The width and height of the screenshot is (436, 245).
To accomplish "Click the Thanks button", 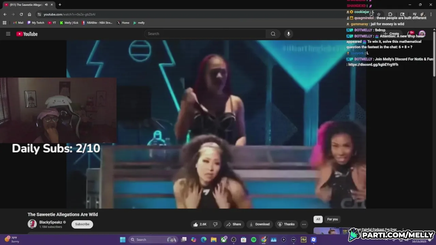I will coord(286,224).
